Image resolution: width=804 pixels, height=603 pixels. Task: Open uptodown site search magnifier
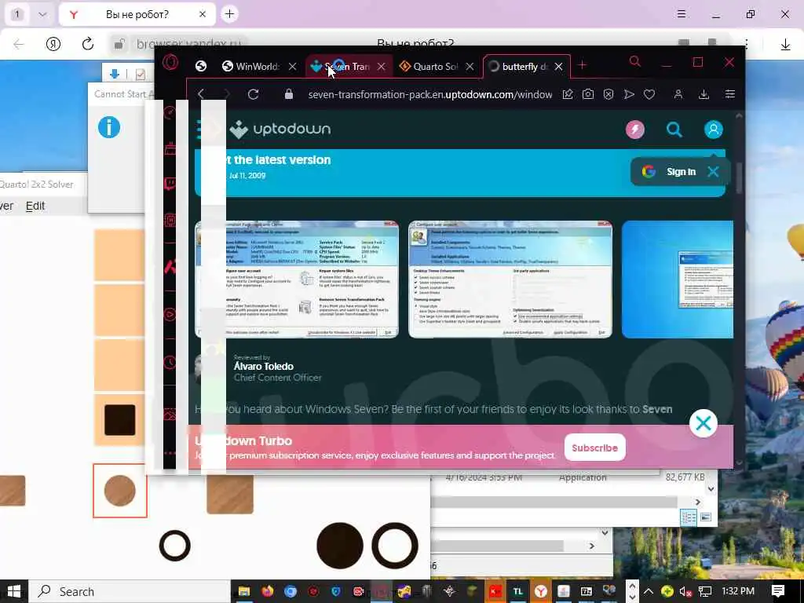point(674,130)
